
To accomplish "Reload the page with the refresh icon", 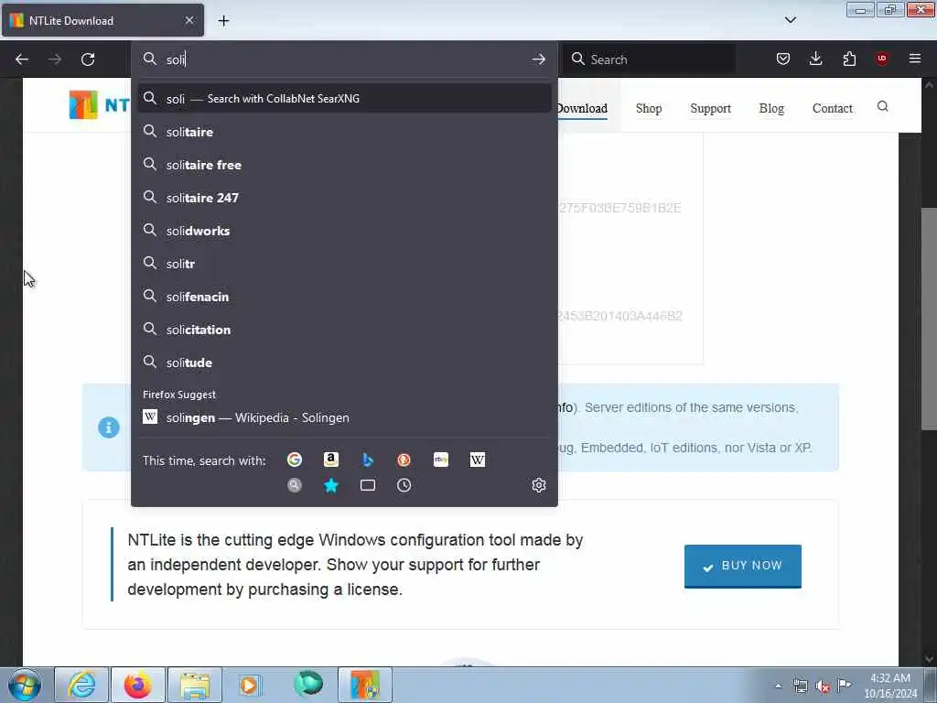I will coord(88,59).
